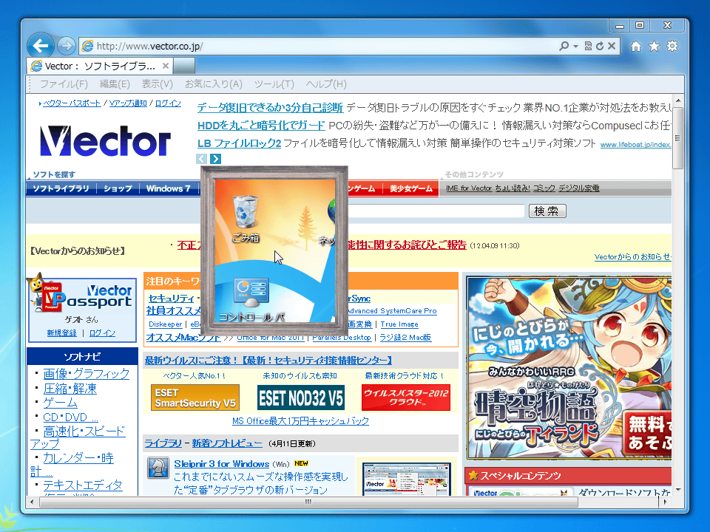
Task: Open 最新ウイルスにご注意 security center link
Action: [x=268, y=360]
